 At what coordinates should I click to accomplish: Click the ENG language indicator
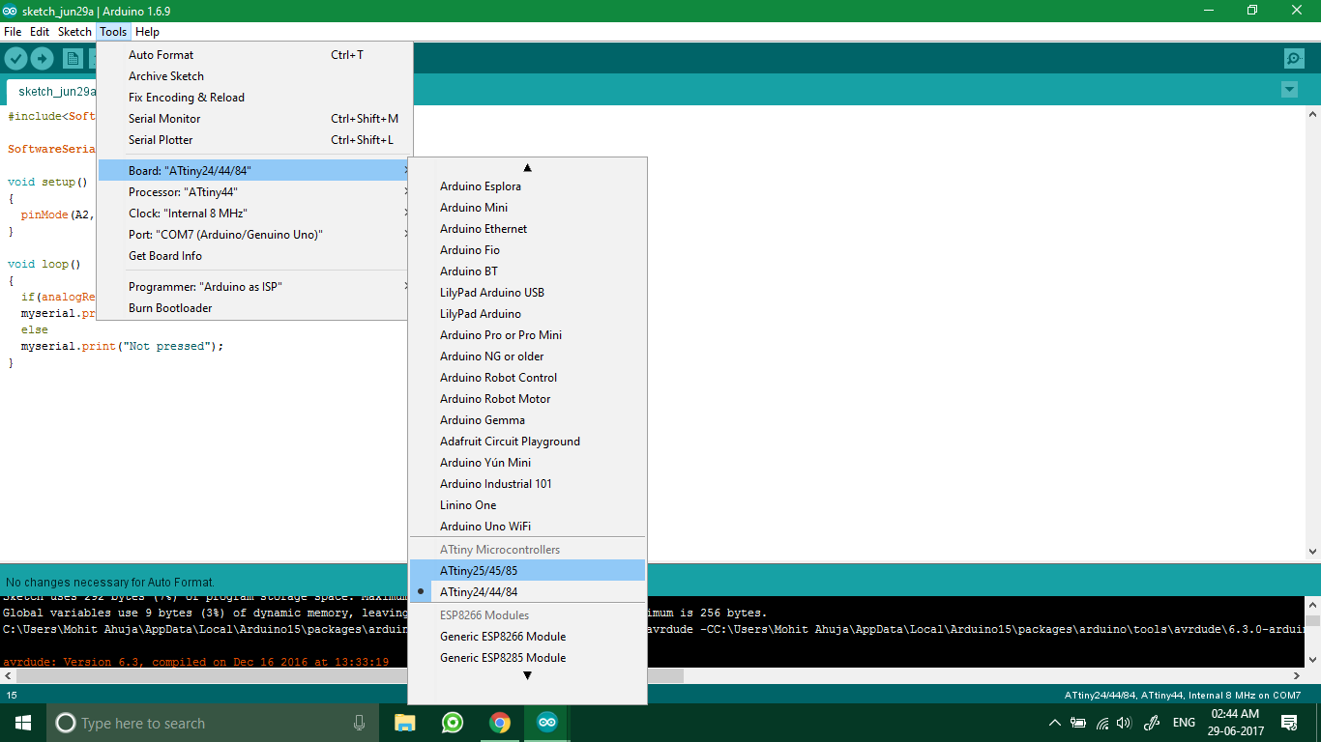pyautogui.click(x=1184, y=723)
